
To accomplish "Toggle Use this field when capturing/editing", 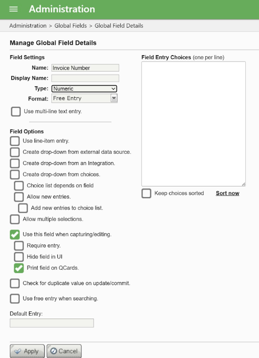I will pyautogui.click(x=14, y=234).
